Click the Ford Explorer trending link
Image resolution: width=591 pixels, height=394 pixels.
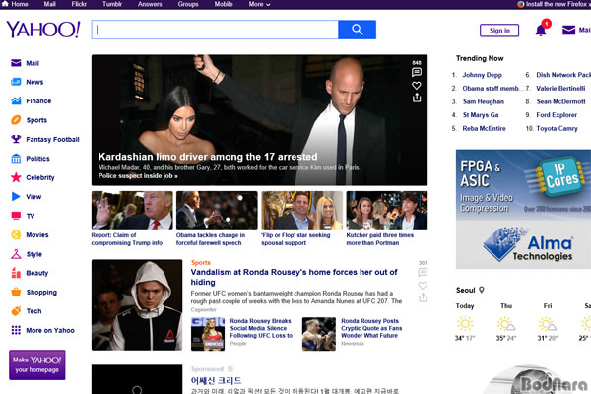[x=557, y=115]
